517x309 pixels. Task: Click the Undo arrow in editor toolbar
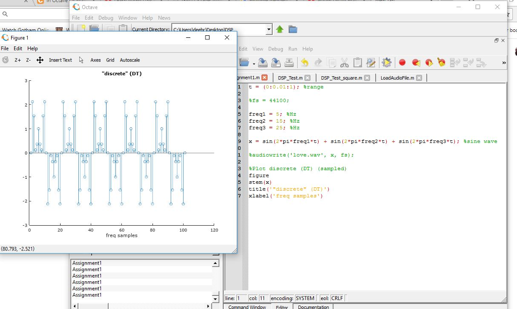pyautogui.click(x=304, y=63)
